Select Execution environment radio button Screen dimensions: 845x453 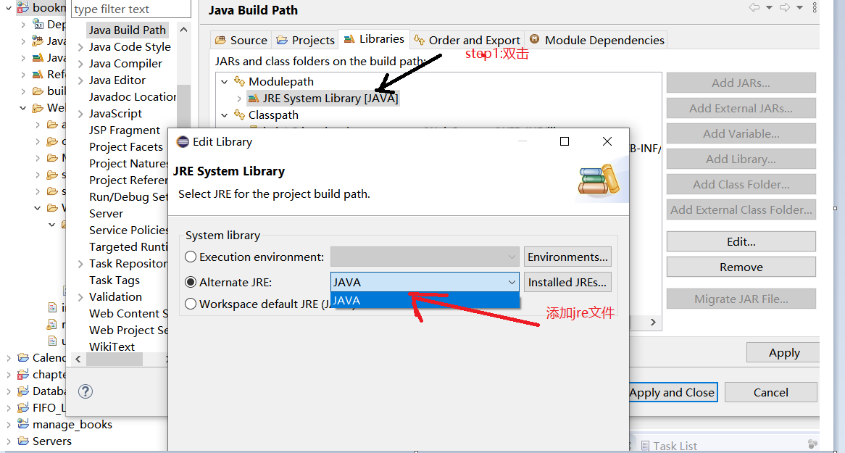pyautogui.click(x=190, y=257)
